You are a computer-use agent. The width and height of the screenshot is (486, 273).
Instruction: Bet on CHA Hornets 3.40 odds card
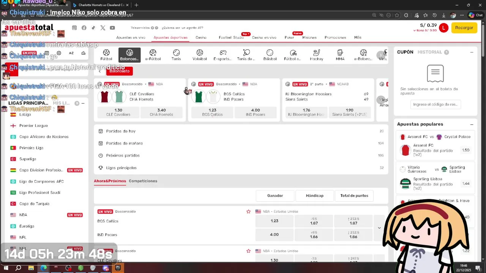(x=161, y=112)
